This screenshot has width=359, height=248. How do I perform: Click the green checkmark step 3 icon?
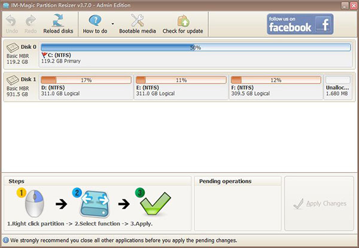pos(156,203)
